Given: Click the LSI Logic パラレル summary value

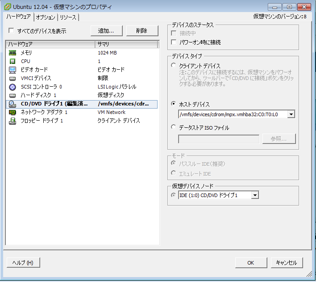Looking at the screenshot, I should point(117,87).
